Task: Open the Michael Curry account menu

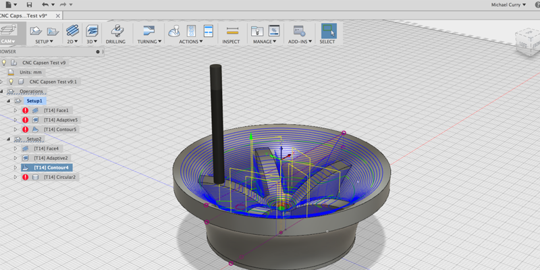Action: [x=507, y=4]
